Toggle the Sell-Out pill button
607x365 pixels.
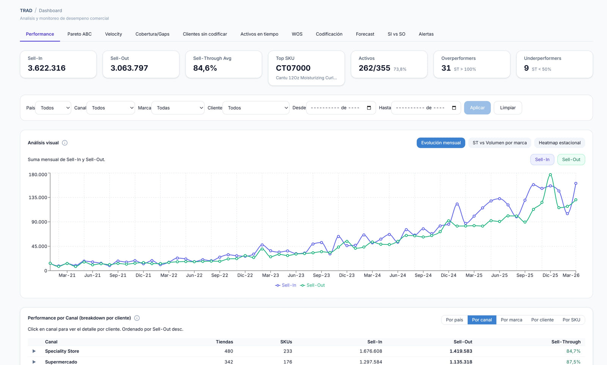tap(571, 160)
